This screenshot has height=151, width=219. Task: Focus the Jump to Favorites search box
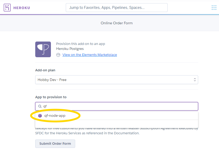[x=116, y=8]
